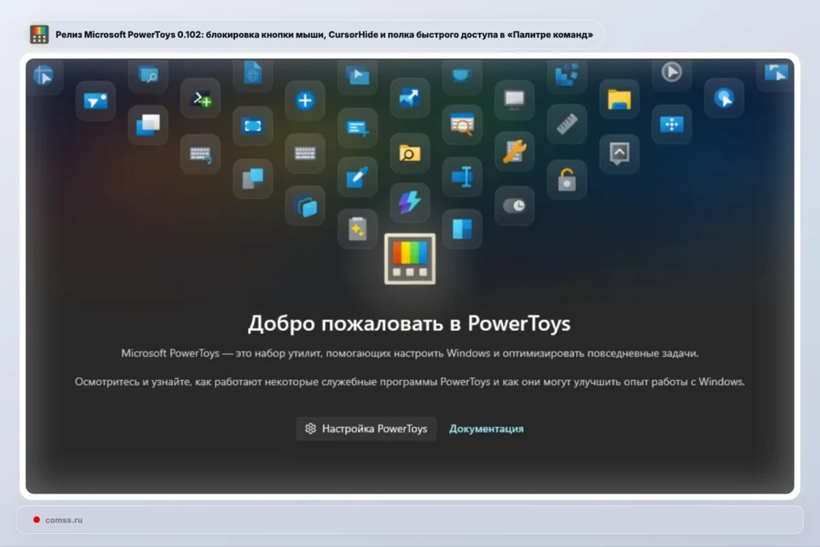
Task: Click the yellow folder with magnifier icon
Action: pyautogui.click(x=410, y=152)
